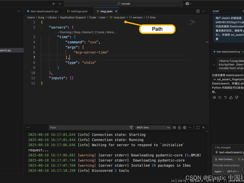
Task: Open the output panel ellipsis on left
Action: 28,127
